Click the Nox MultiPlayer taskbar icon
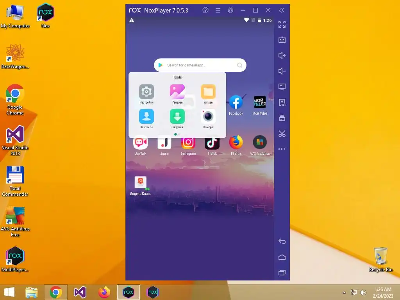This screenshot has height=300, width=400. (x=153, y=292)
